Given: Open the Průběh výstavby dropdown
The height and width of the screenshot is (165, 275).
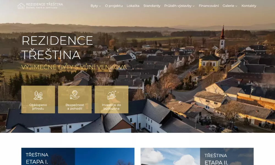Looking at the screenshot, I should click(x=179, y=6).
